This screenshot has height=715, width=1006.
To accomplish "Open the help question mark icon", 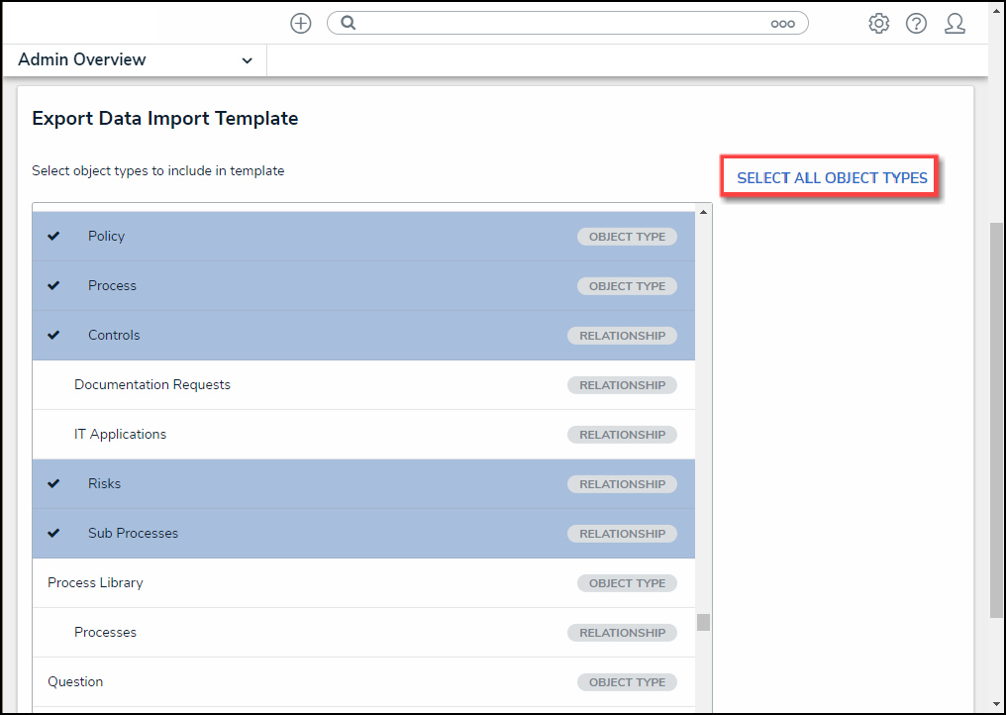I will point(916,24).
